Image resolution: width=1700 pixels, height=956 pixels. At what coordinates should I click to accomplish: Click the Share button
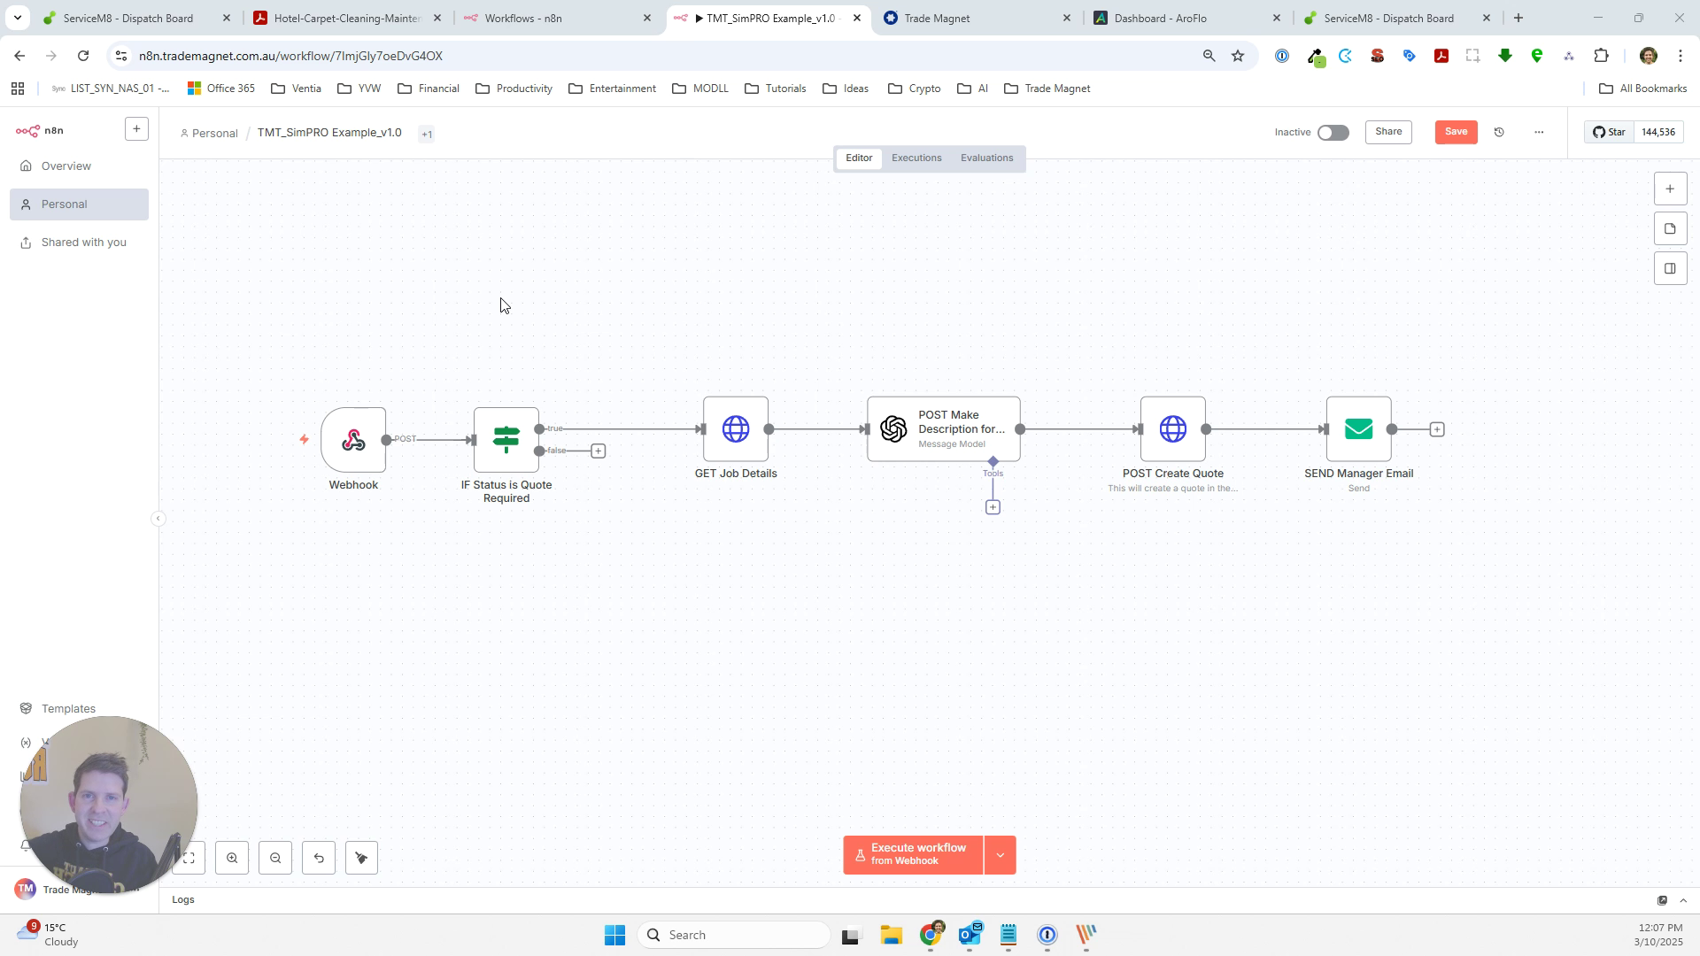tap(1388, 132)
